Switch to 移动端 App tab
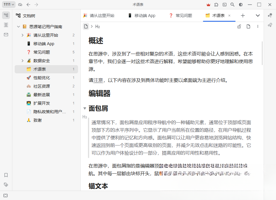The image size is (276, 200). (x=142, y=16)
